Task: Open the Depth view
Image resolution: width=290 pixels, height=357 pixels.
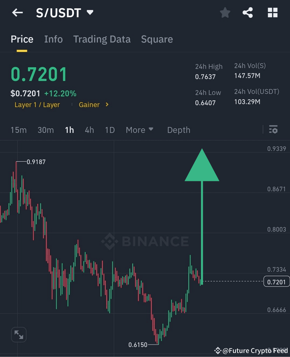Action: pyautogui.click(x=178, y=130)
